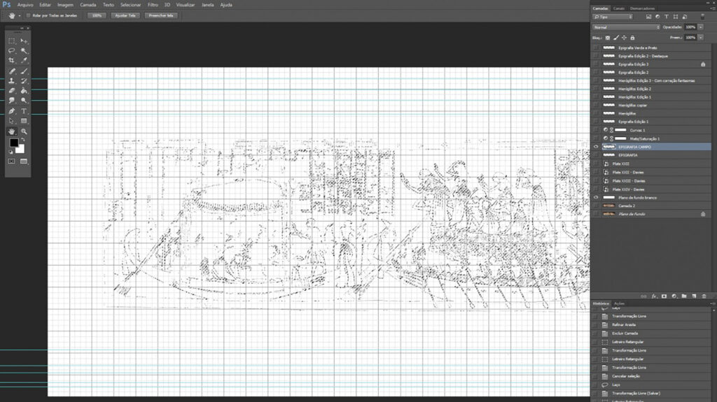Viewport: 717px width, 402px height.
Task: Create new adjustment layer icon
Action: [x=674, y=296]
